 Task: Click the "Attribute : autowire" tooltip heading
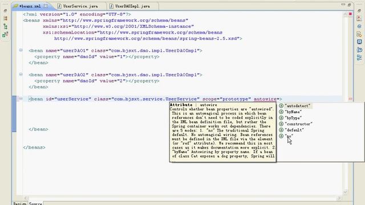tap(193, 105)
